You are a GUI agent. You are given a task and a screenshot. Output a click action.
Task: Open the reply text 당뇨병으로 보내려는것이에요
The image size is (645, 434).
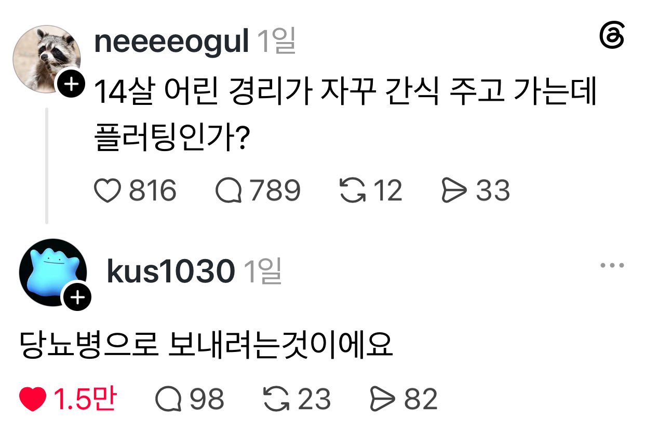click(x=205, y=345)
